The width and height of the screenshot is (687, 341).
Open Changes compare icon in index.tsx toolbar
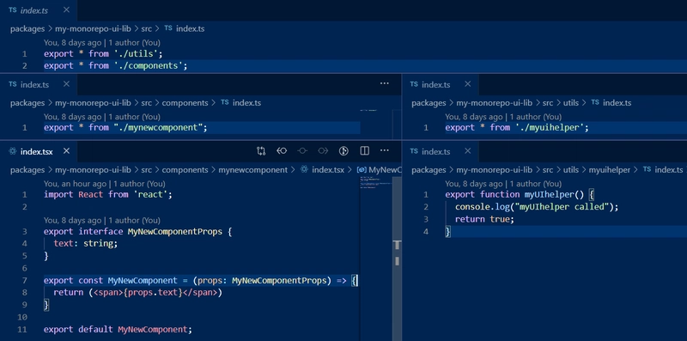point(261,151)
